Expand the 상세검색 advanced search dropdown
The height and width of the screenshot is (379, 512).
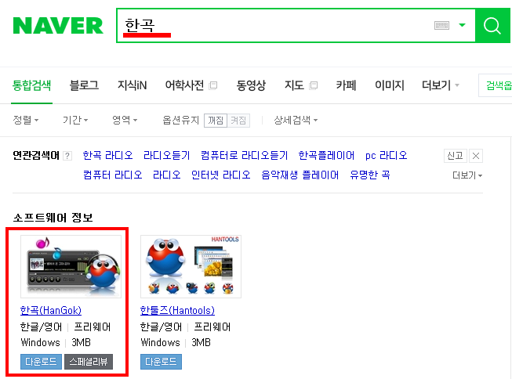pyautogui.click(x=296, y=120)
